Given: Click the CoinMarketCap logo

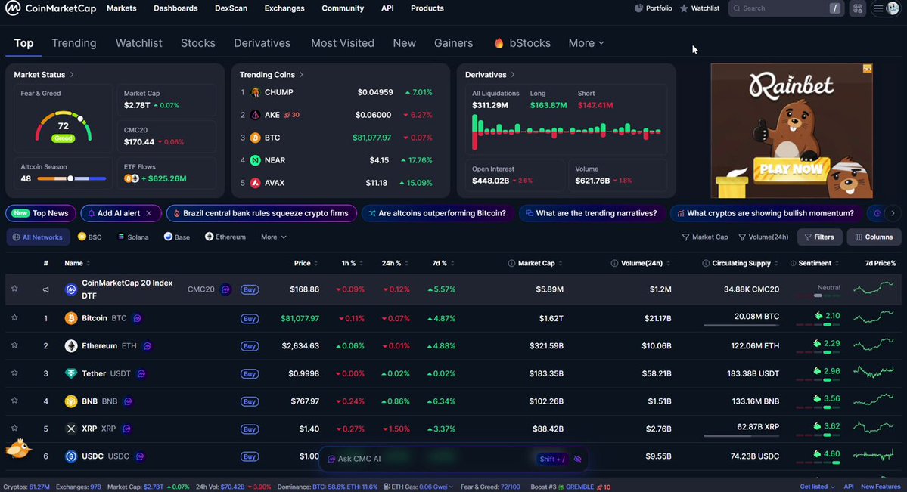Looking at the screenshot, I should 51,8.
